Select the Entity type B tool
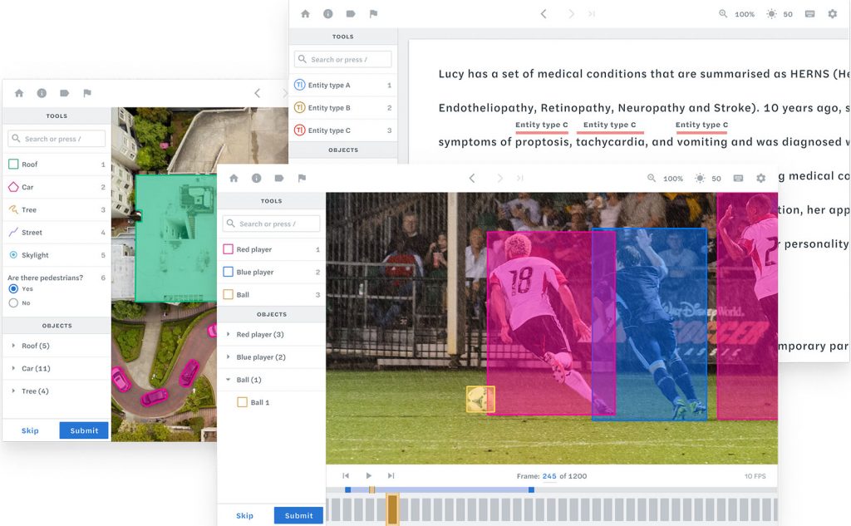The height and width of the screenshot is (526, 851). click(x=328, y=108)
